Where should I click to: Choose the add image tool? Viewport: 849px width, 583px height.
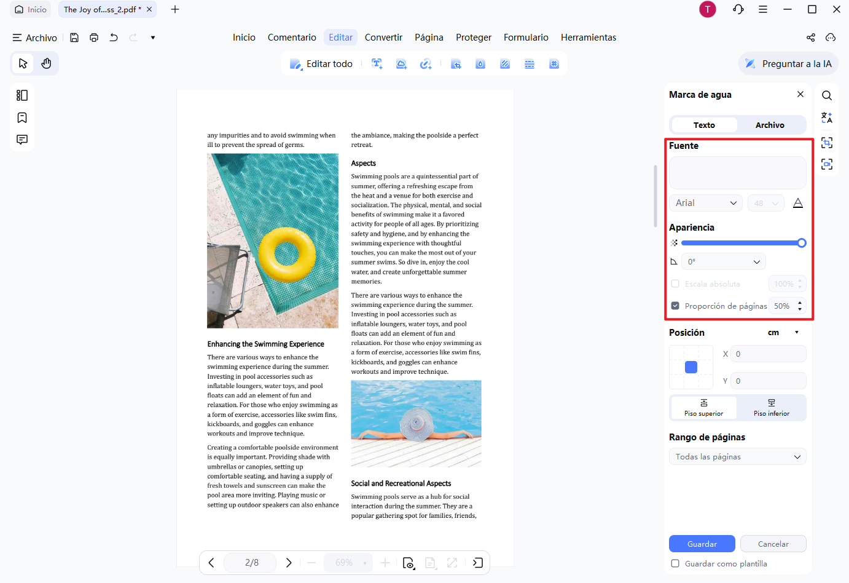point(401,64)
